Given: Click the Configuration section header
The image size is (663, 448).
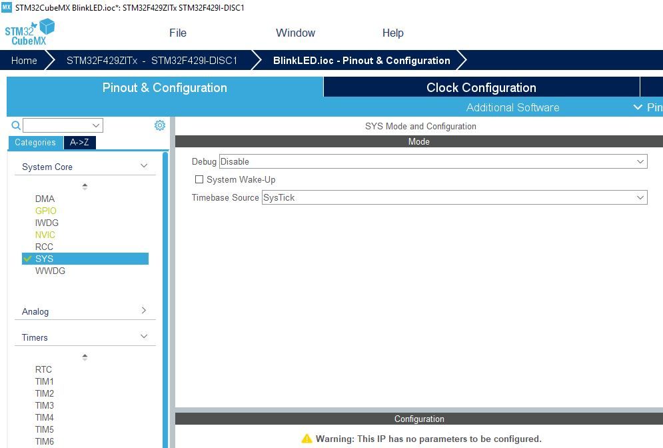Looking at the screenshot, I should click(x=419, y=419).
